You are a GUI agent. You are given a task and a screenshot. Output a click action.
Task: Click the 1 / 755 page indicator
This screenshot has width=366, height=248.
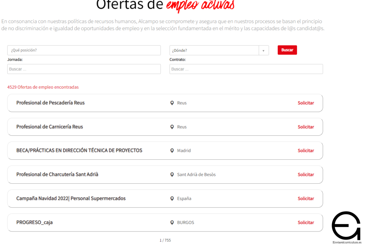point(165,240)
